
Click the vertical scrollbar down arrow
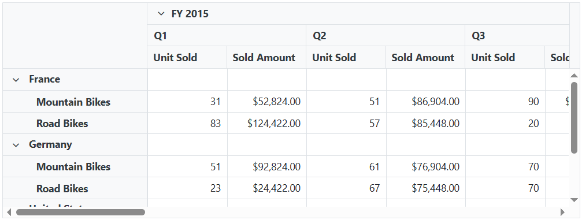click(x=574, y=200)
